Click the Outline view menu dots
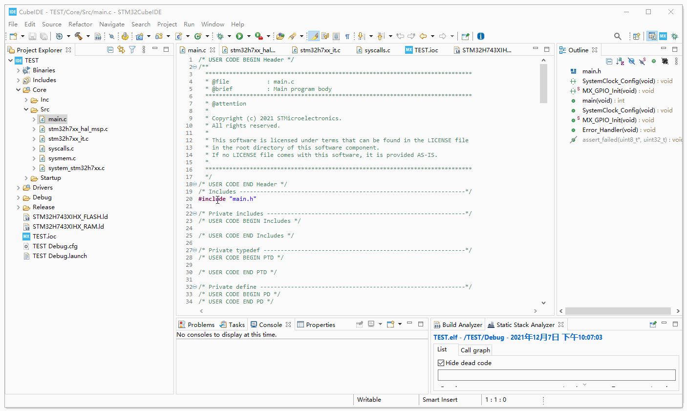Screen dimensions: 687x411 (x=676, y=61)
